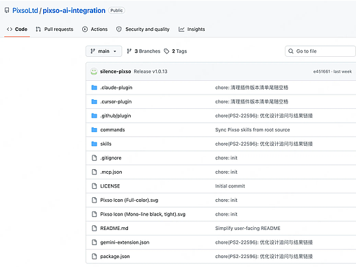Click the folder icon for skills

tap(94, 144)
